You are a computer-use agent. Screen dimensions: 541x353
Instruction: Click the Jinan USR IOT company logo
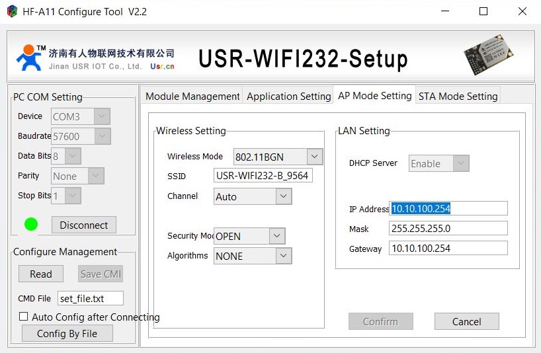(95, 58)
